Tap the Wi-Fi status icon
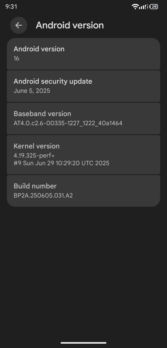This screenshot has height=348, width=167. coord(135,7)
